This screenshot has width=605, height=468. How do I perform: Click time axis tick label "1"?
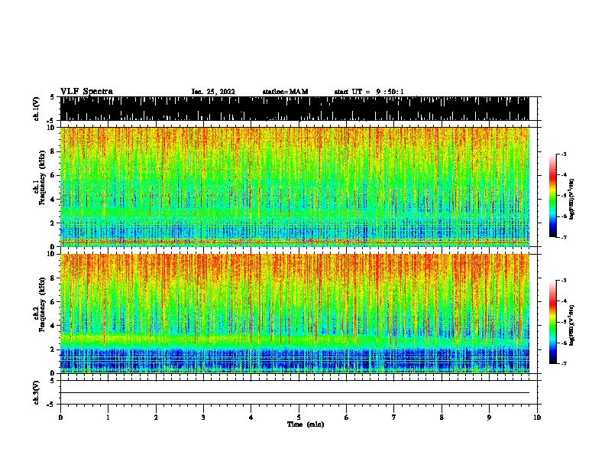coord(108,418)
